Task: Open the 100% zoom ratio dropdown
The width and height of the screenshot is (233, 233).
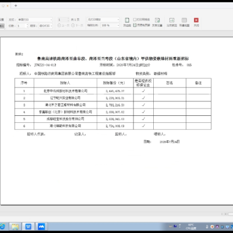Action: tap(110, 26)
